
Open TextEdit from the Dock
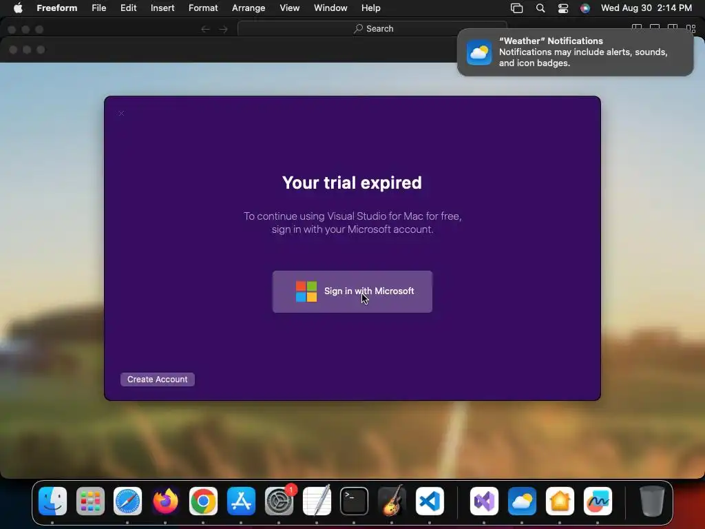coord(317,501)
